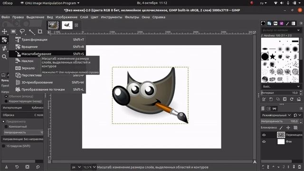Image resolution: width=304 pixels, height=171 pixels.
Task: Adjust the layer Непрозрачность 100,0 slider
Action: click(279, 122)
